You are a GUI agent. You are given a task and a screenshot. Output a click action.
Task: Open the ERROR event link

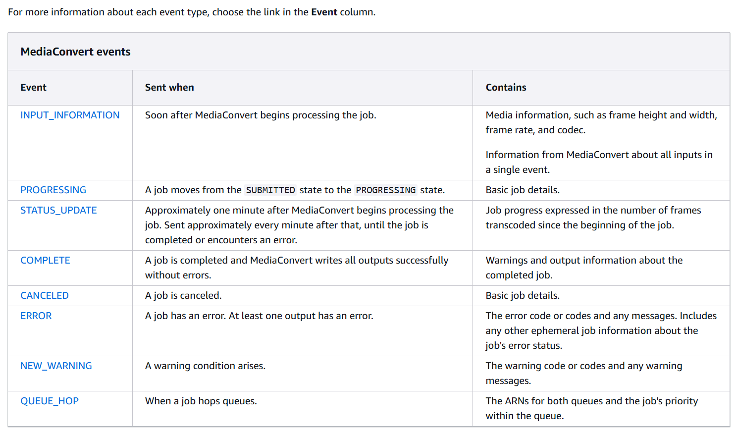pyautogui.click(x=36, y=316)
